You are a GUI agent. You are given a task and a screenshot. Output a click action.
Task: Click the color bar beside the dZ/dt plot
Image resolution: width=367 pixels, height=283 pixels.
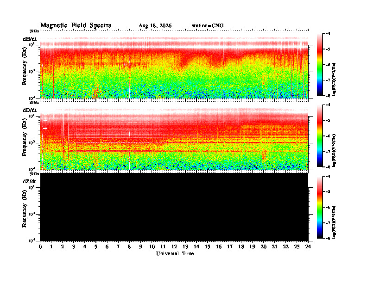point(320,207)
